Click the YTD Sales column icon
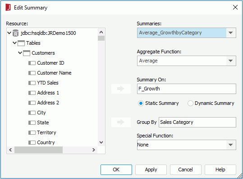Viewport: 243px width, 179px height. 32,83
